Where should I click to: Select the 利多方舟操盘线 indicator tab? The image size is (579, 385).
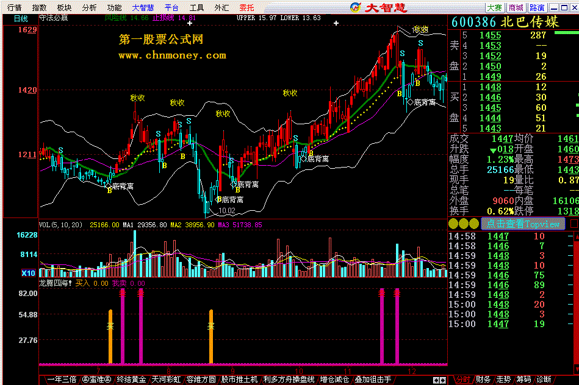[289, 380]
